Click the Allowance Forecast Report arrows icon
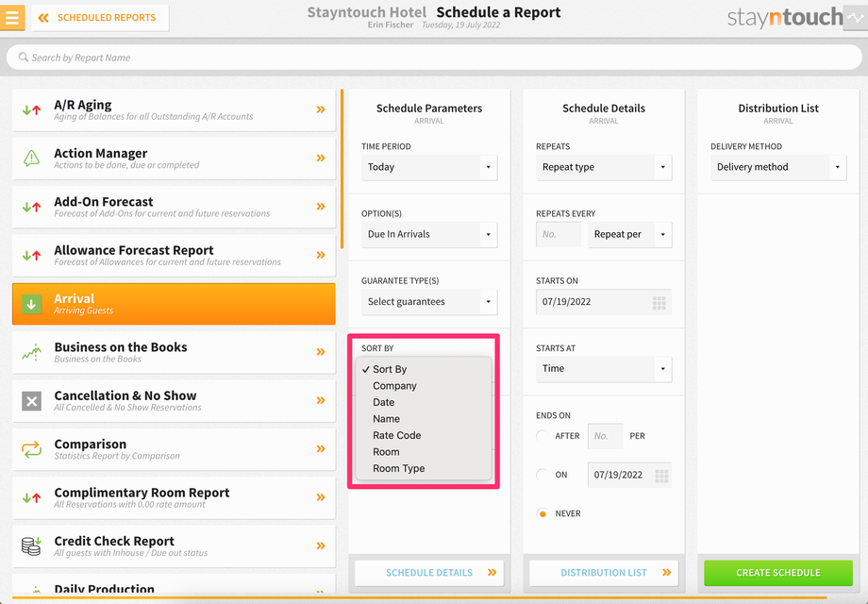Image resolution: width=868 pixels, height=604 pixels. pos(31,256)
